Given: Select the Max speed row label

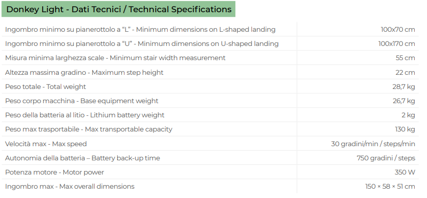Looking at the screenshot, I should click(46, 144).
